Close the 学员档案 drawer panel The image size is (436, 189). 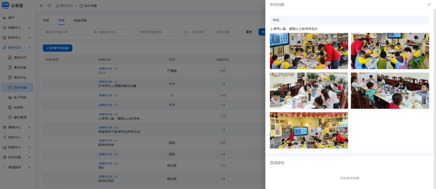pyautogui.click(x=429, y=4)
